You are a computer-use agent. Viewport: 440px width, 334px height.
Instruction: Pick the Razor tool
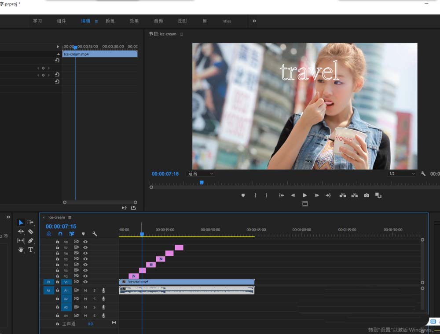(x=30, y=232)
